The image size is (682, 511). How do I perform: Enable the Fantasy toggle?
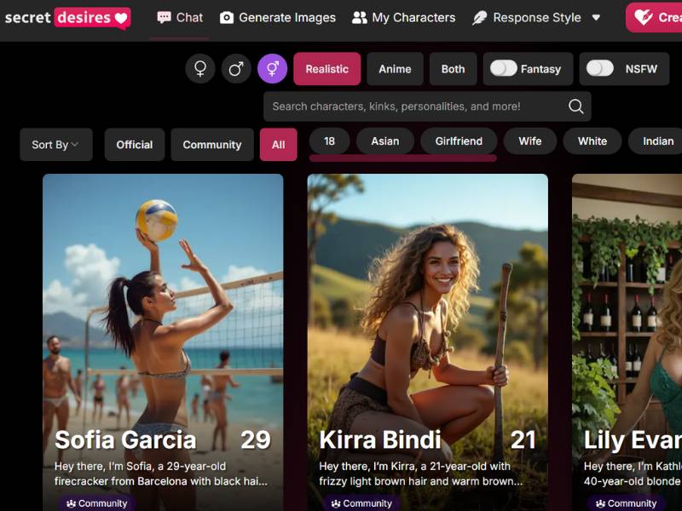[x=503, y=69]
